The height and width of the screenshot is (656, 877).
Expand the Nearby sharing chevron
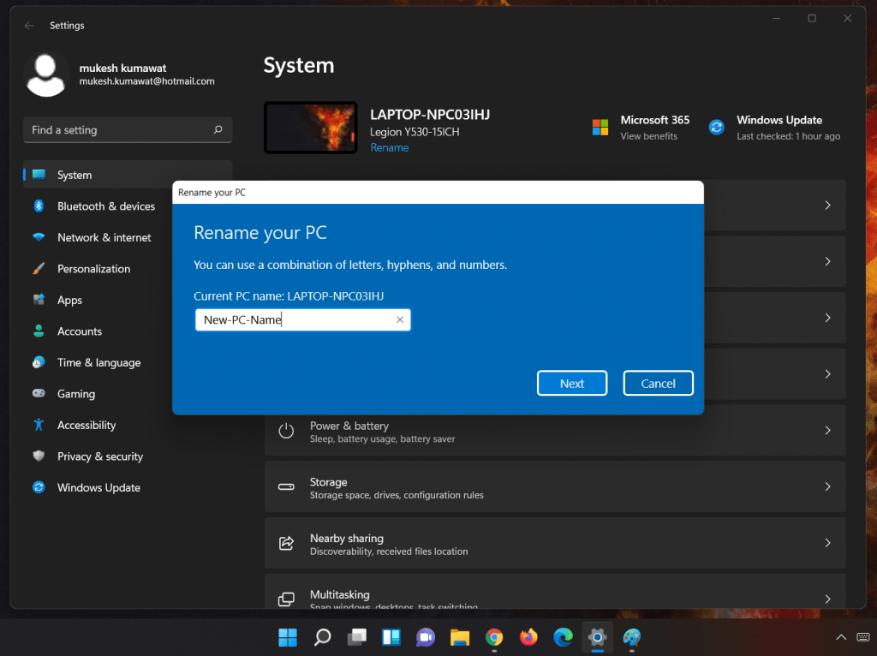[x=827, y=543]
